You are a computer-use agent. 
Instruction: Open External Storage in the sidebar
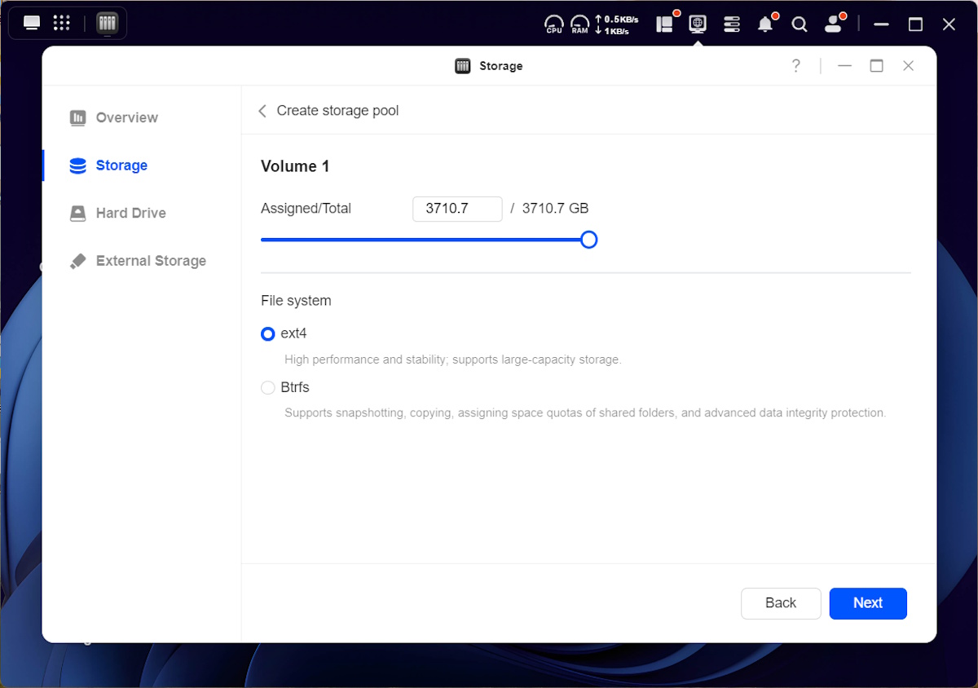coord(150,261)
